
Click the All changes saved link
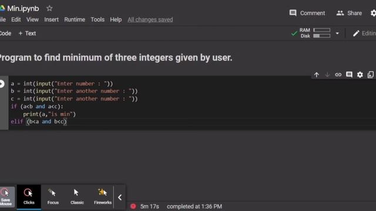point(150,19)
